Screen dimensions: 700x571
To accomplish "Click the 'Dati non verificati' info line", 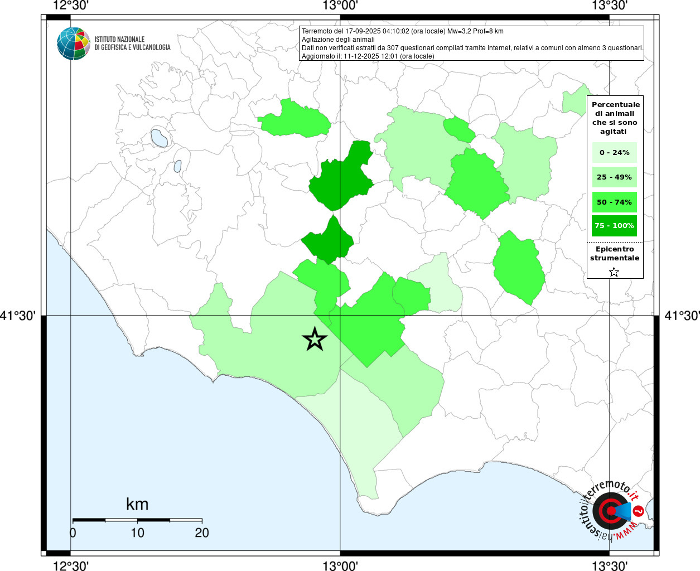I will pyautogui.click(x=472, y=48).
